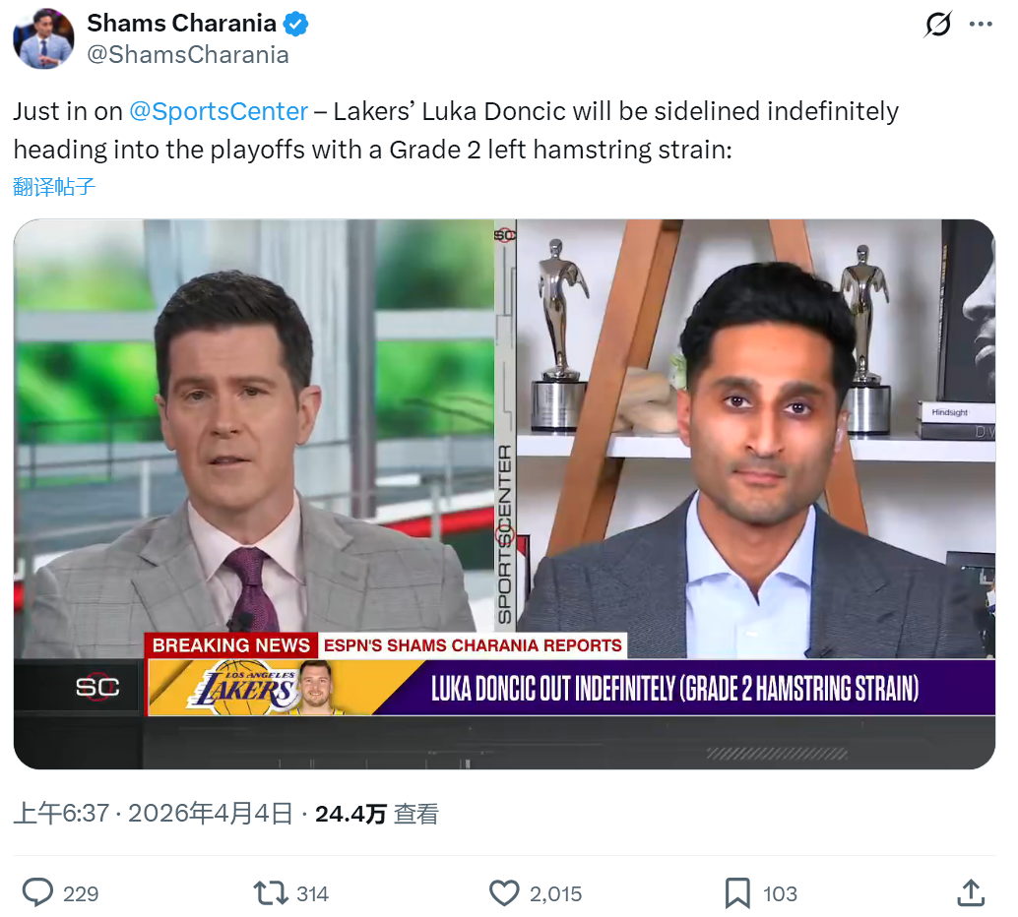
Task: Click the 103 bookmarks count
Action: (780, 894)
